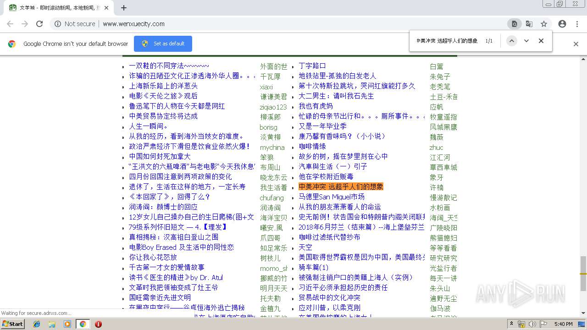
Task: Open File Explorer folder in taskbar
Action: tap(52, 324)
